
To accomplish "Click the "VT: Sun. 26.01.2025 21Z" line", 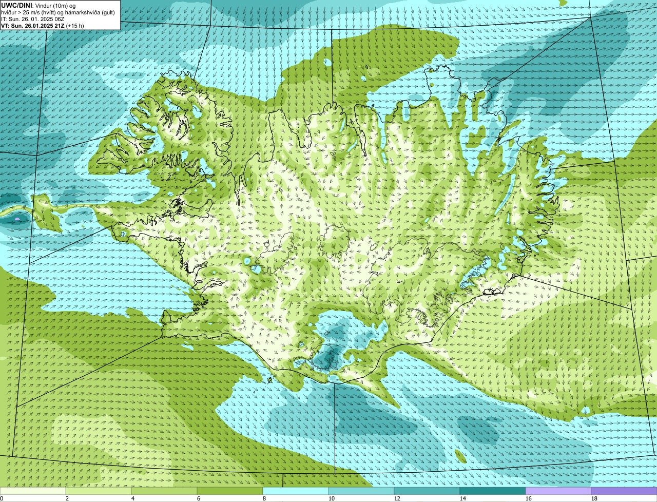I will (32, 26).
